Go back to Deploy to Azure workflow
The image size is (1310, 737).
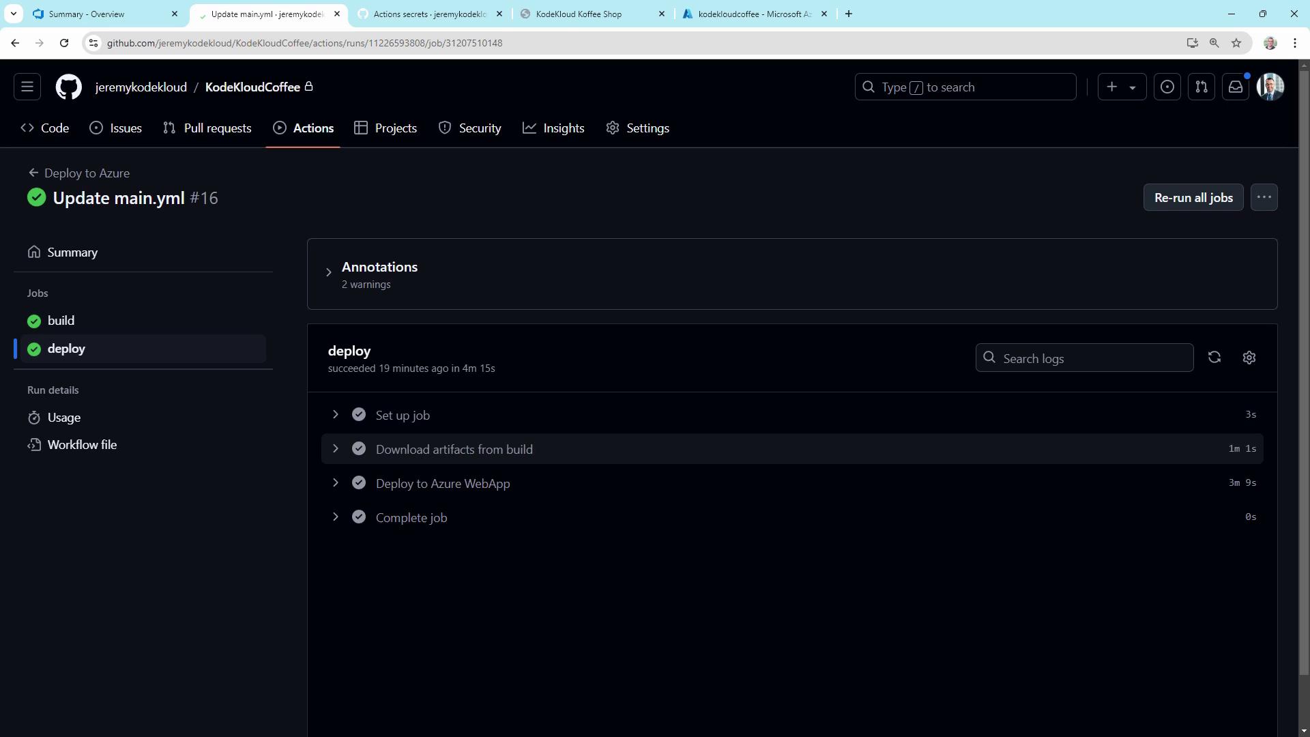(87, 173)
